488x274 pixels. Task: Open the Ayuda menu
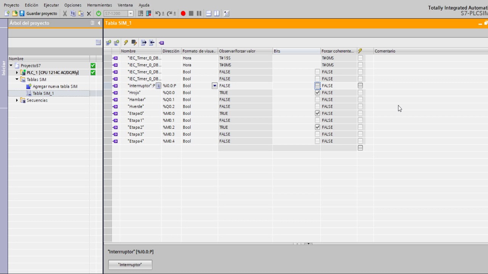144,5
